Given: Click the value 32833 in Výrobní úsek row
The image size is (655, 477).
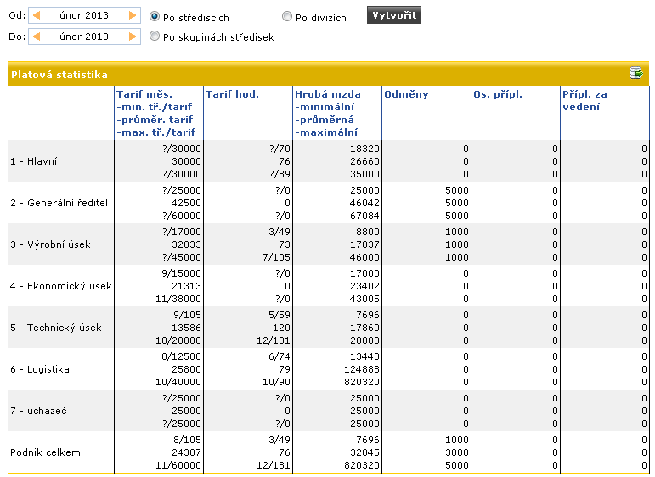Looking at the screenshot, I should pyautogui.click(x=186, y=244).
